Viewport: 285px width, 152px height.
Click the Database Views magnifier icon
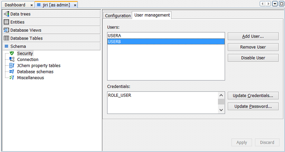[6, 30]
